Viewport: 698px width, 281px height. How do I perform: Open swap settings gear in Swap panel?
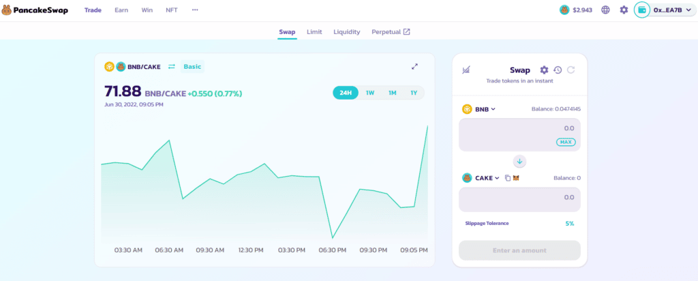[x=544, y=70]
